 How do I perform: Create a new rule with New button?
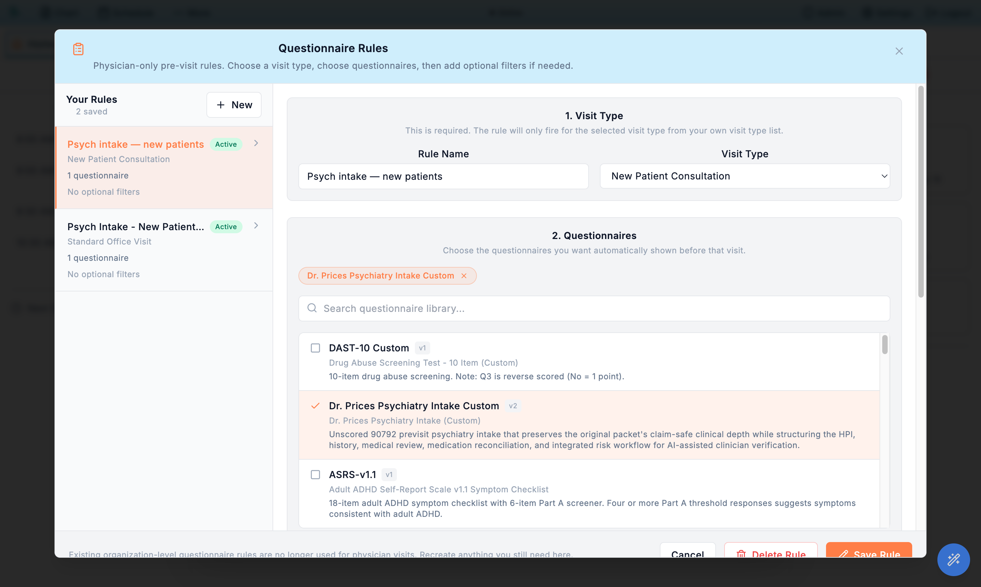coord(234,105)
